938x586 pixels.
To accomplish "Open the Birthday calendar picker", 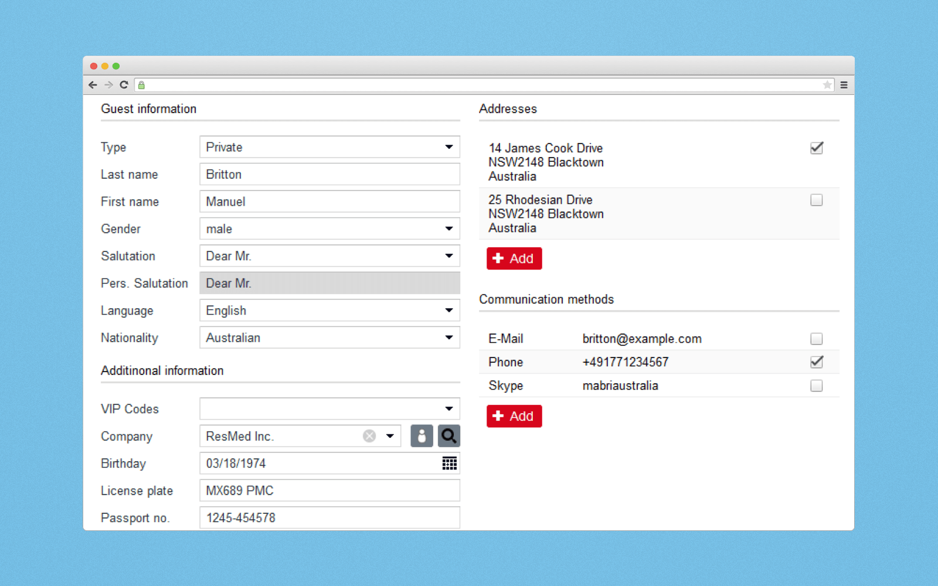I will (x=450, y=464).
